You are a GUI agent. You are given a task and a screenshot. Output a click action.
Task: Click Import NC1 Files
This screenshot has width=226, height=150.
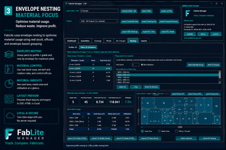coord(148,31)
